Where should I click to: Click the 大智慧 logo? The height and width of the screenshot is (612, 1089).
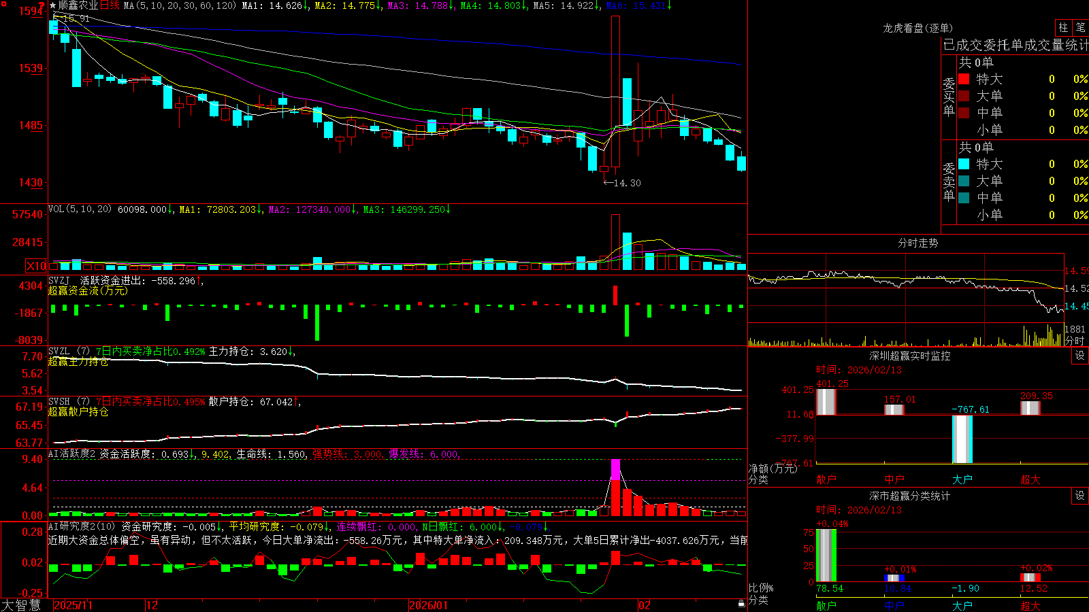21,605
